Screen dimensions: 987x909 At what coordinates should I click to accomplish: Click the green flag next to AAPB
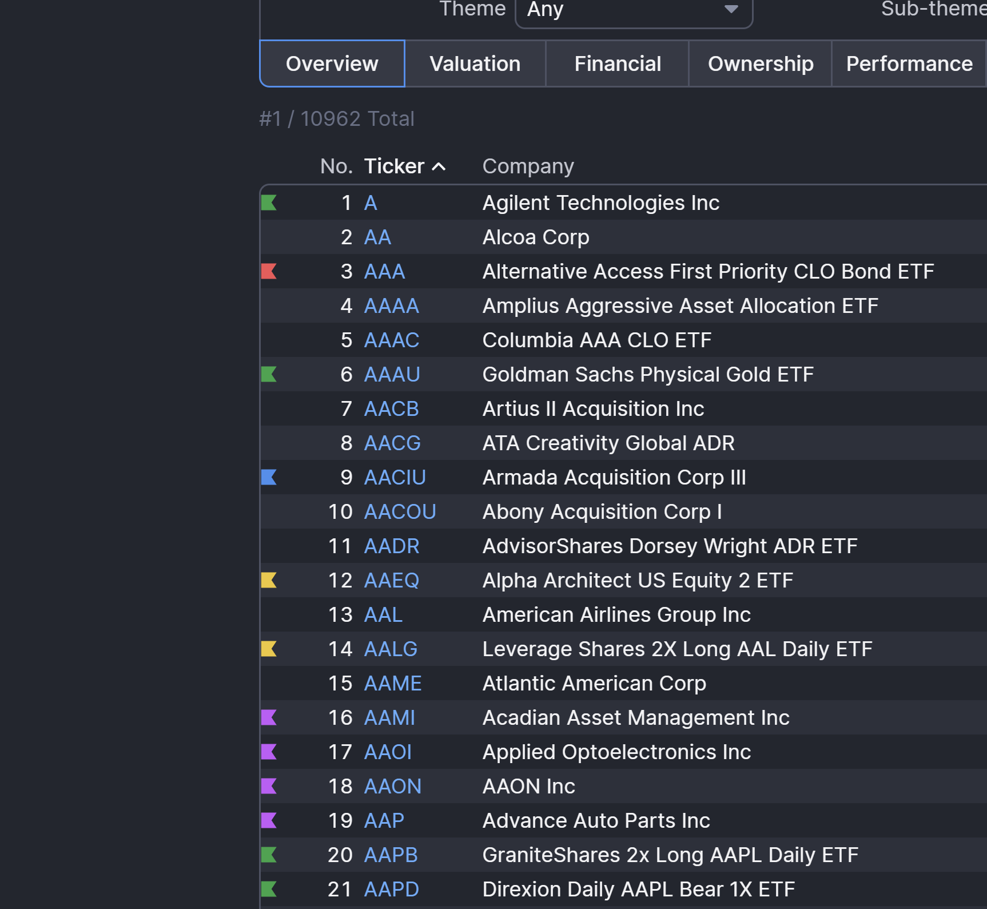[x=269, y=855]
